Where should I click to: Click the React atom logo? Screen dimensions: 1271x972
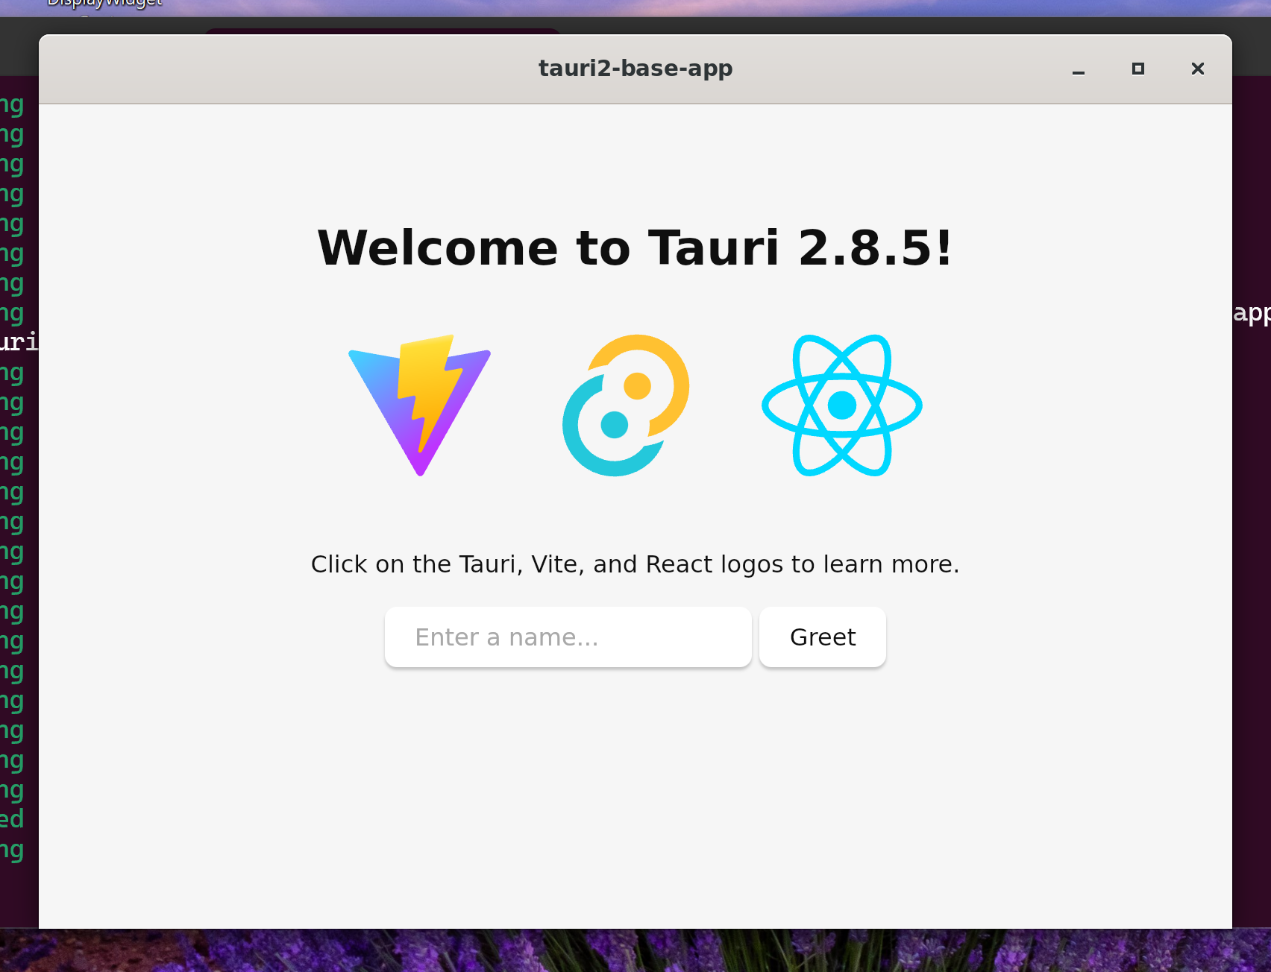click(x=842, y=405)
